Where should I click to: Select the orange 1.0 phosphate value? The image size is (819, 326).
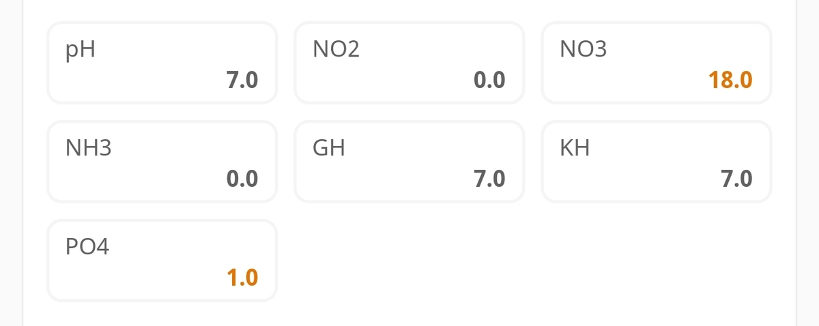click(242, 278)
